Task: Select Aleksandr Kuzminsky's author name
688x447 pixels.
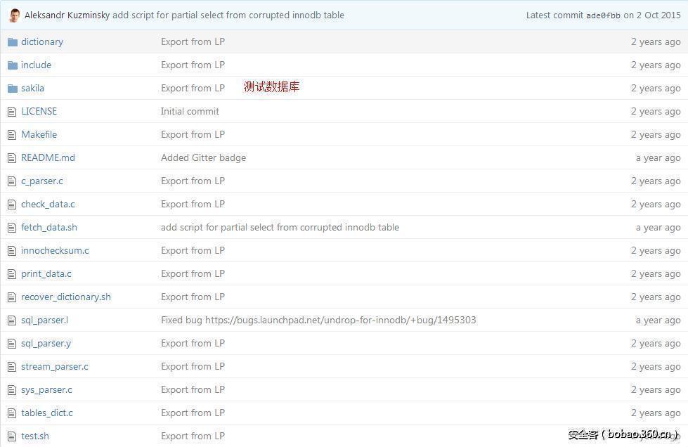Action: 67,15
